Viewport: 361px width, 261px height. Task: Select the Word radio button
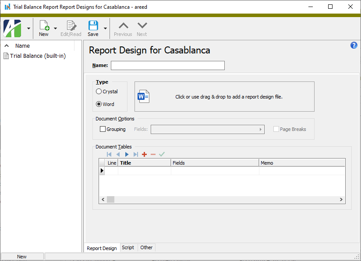click(99, 104)
